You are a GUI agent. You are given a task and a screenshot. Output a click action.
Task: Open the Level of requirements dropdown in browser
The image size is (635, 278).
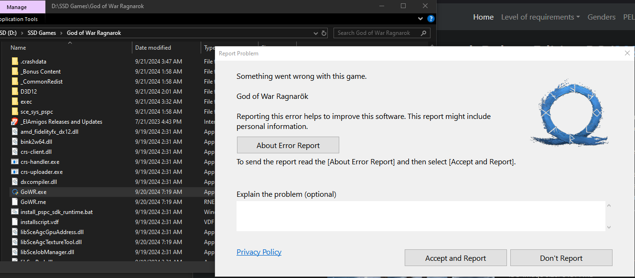pyautogui.click(x=540, y=17)
